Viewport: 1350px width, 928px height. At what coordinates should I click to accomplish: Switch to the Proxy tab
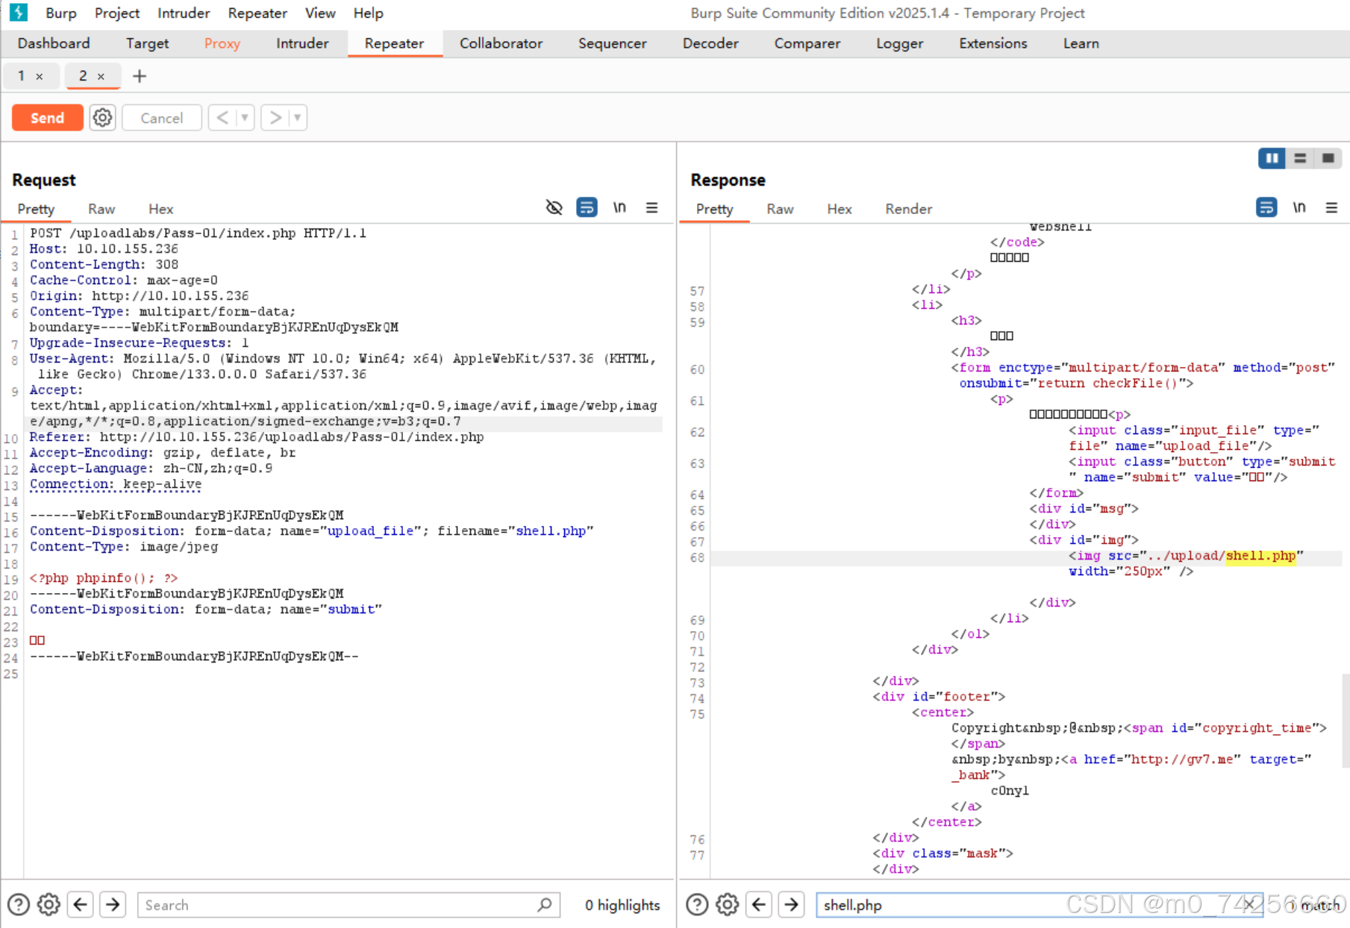[222, 43]
